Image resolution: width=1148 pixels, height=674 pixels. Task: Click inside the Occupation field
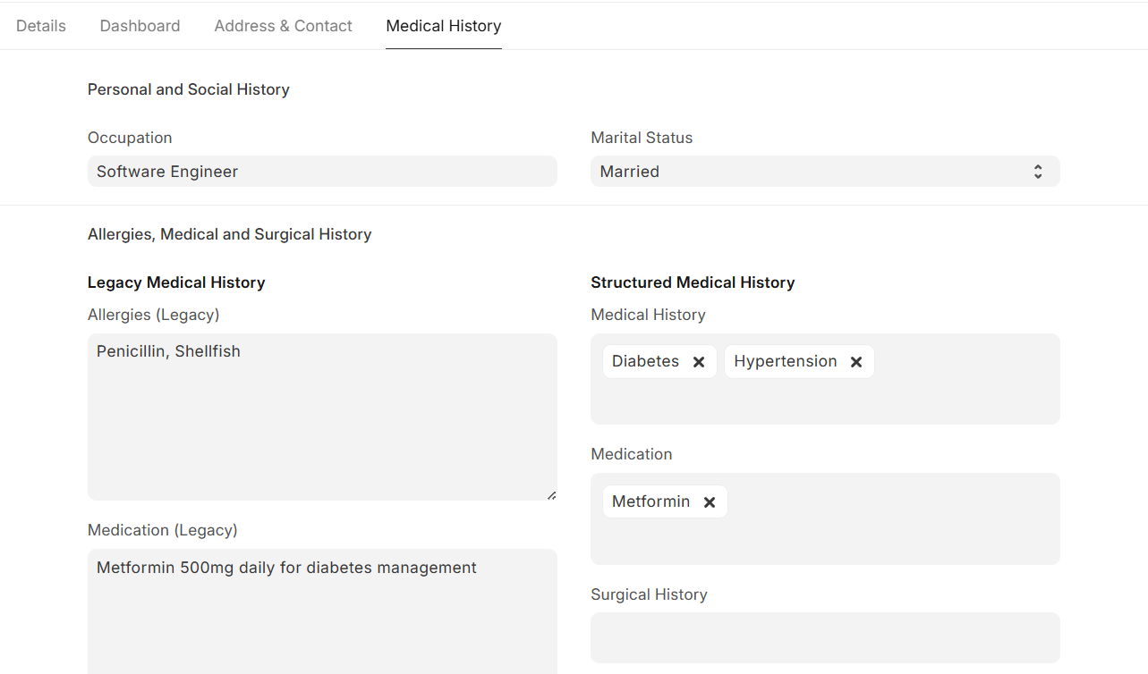click(x=322, y=171)
